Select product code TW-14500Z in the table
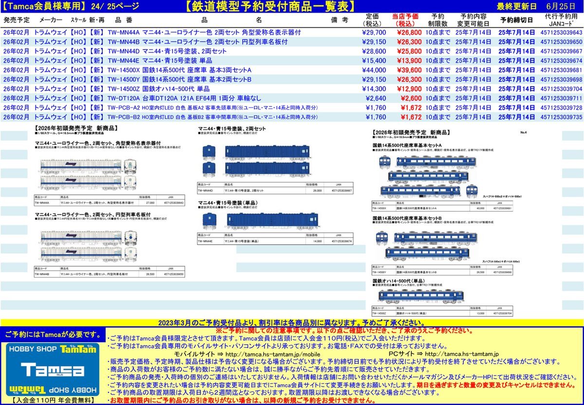 pos(124,89)
